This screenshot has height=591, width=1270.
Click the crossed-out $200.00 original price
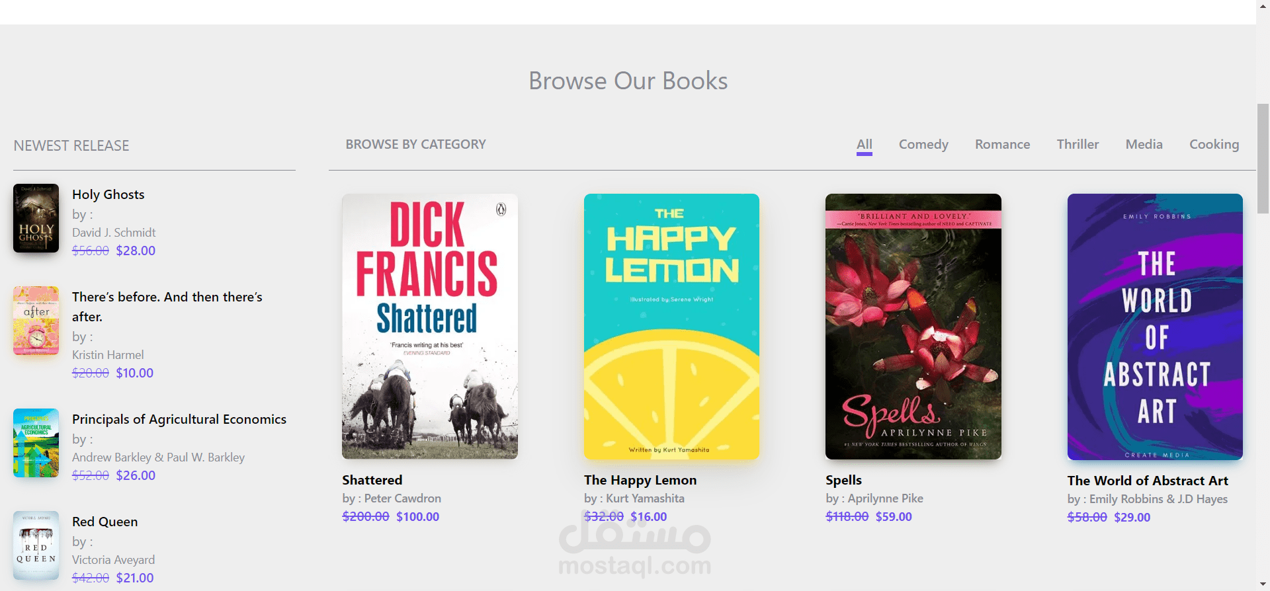tap(366, 516)
